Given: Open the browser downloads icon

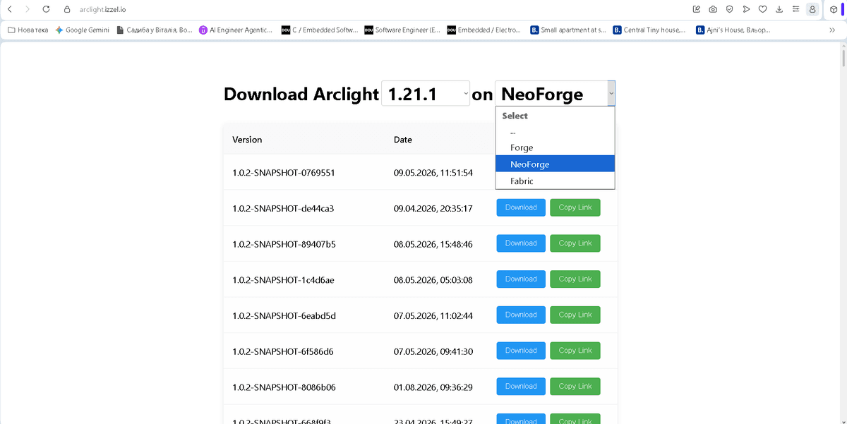Looking at the screenshot, I should [779, 9].
